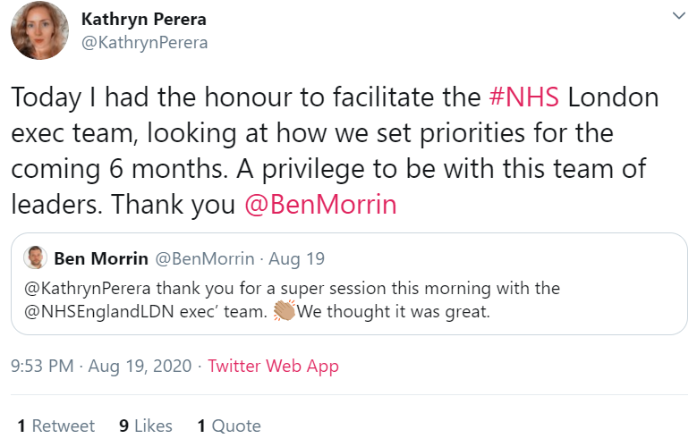Open the Twitter Web App source link

click(273, 367)
